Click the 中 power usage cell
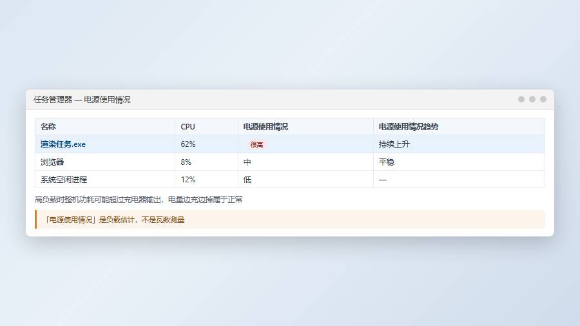Viewport: 580px width, 326px height. pos(305,162)
